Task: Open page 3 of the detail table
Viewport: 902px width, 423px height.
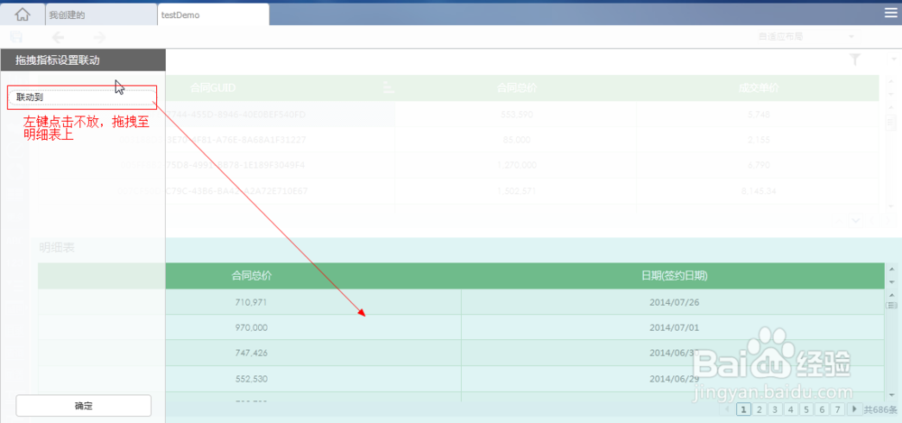Action: (x=775, y=409)
